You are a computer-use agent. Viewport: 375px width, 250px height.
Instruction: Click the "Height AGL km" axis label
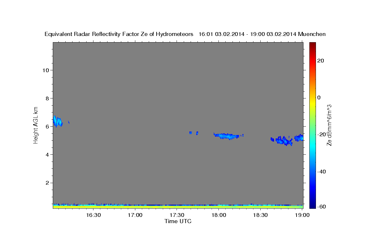pyautogui.click(x=36, y=125)
